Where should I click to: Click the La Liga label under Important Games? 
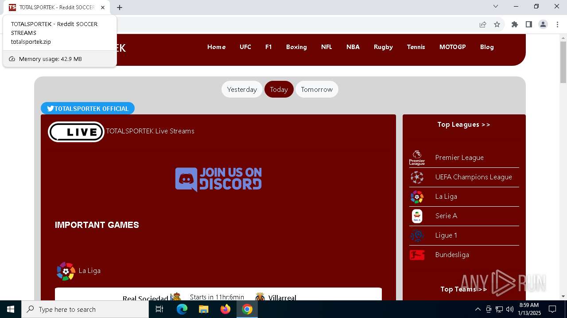coord(89,271)
